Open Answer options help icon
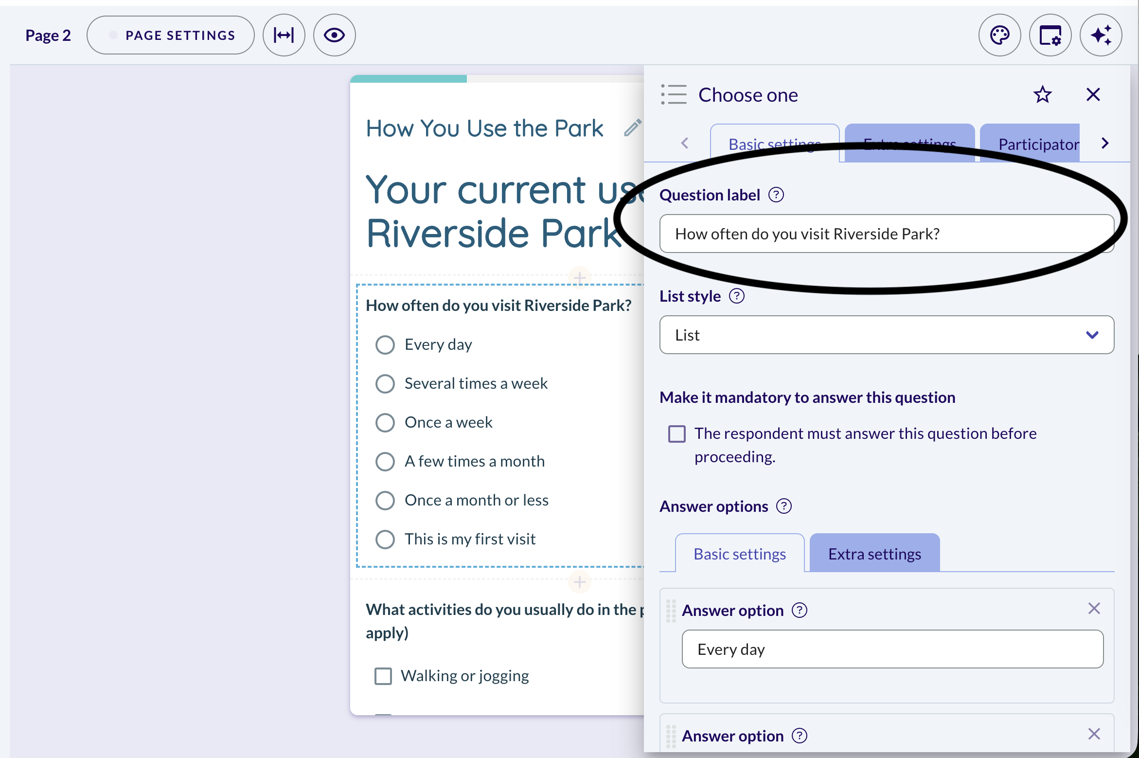Viewport: 1139px width, 758px height. coord(783,506)
